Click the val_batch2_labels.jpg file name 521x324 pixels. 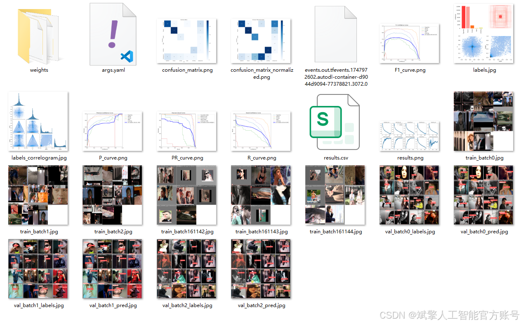[187, 305]
